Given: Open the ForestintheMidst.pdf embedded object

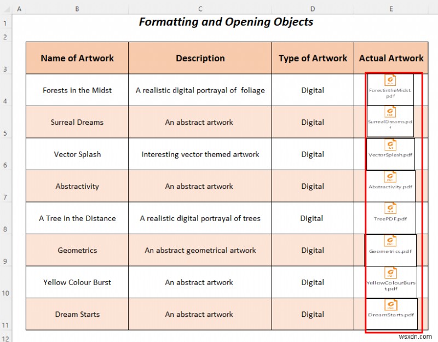Looking at the screenshot, I should [x=390, y=89].
